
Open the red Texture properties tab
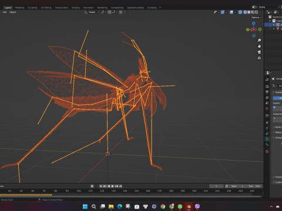click(267, 152)
